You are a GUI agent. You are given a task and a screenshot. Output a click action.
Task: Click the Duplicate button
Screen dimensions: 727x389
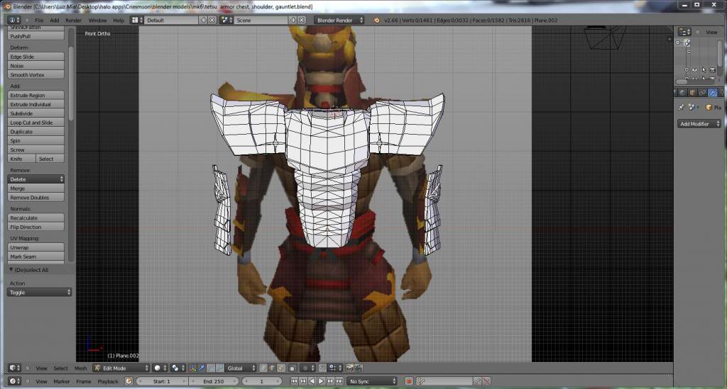click(35, 132)
